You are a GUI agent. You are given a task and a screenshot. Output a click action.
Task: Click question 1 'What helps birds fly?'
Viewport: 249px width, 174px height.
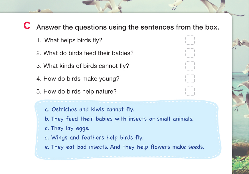click(69, 40)
